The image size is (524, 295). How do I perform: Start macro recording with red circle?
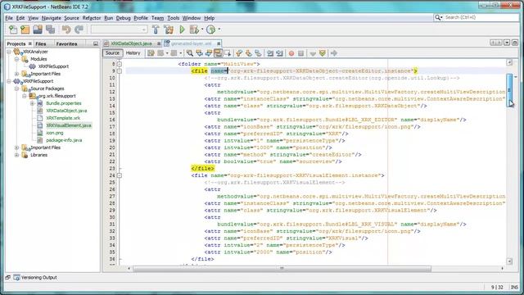291,53
